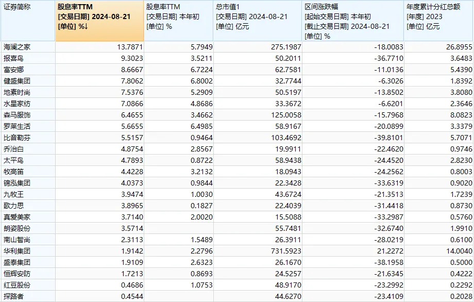Select the 水星家纺 row name
Image resolution: width=474 pixels, height=302 pixels.
pyautogui.click(x=17, y=104)
